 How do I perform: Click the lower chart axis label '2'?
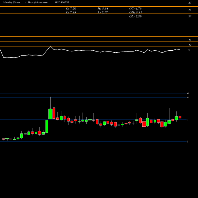tap(187, 142)
